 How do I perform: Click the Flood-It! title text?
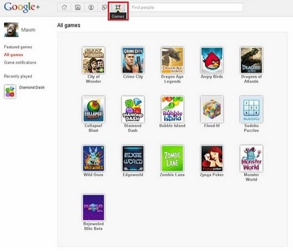click(x=212, y=126)
